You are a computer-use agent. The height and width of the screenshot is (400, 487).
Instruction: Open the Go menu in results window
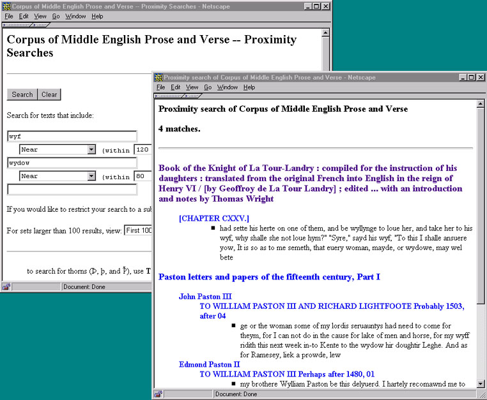pos(208,87)
